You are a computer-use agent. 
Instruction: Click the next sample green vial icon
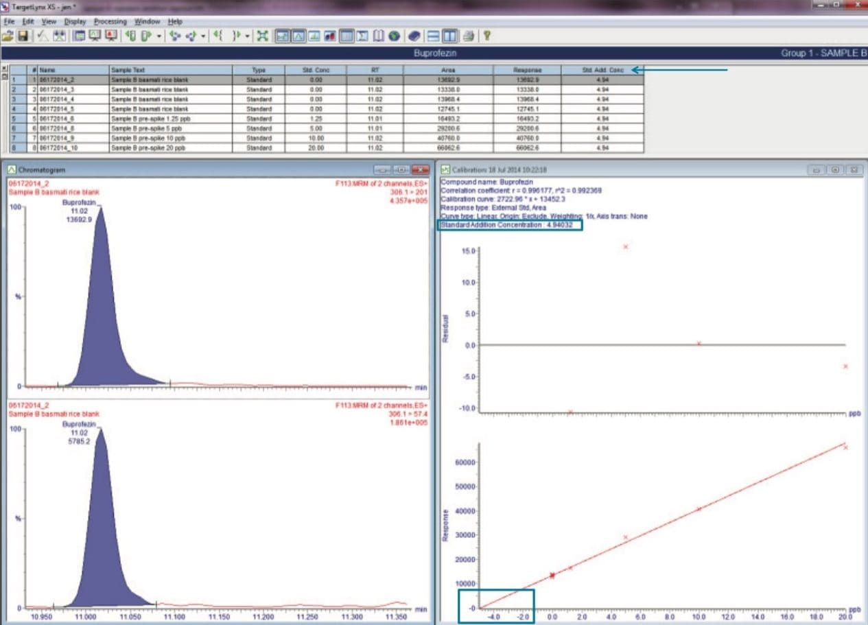[145, 36]
